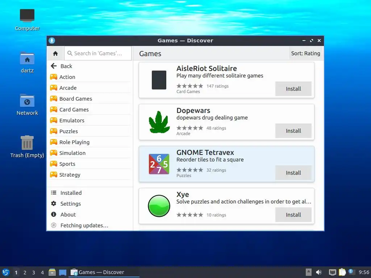Screen dimensions: 371x278
Task: Open the About info icon
Action: 54,214
